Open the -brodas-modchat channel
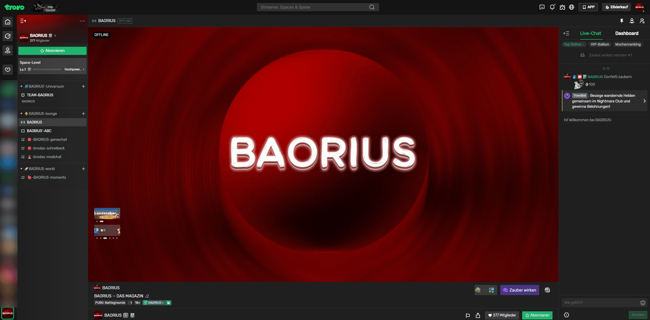The width and height of the screenshot is (650, 320). point(52,157)
